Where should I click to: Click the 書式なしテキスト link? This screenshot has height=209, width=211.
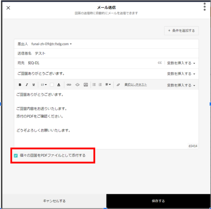(136, 85)
